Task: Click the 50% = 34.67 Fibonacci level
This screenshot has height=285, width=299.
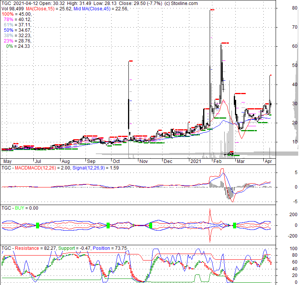Action: coord(17,30)
